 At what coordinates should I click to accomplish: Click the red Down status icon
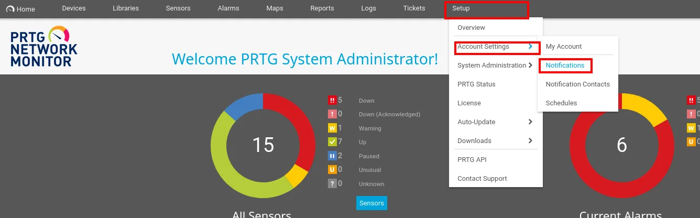point(332,100)
